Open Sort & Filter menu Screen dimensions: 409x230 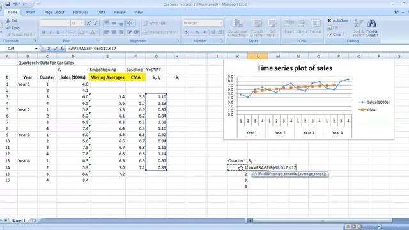click(359, 27)
